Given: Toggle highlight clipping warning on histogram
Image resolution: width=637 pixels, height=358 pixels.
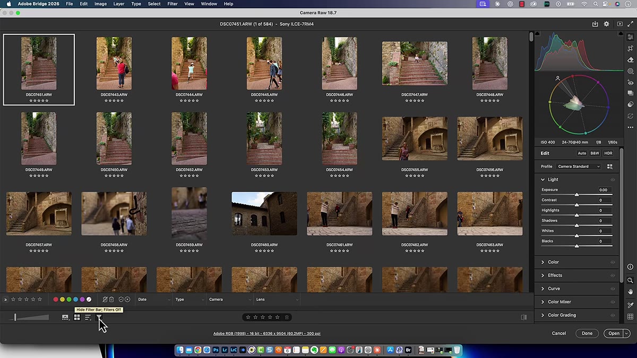Looking at the screenshot, I should click(622, 34).
